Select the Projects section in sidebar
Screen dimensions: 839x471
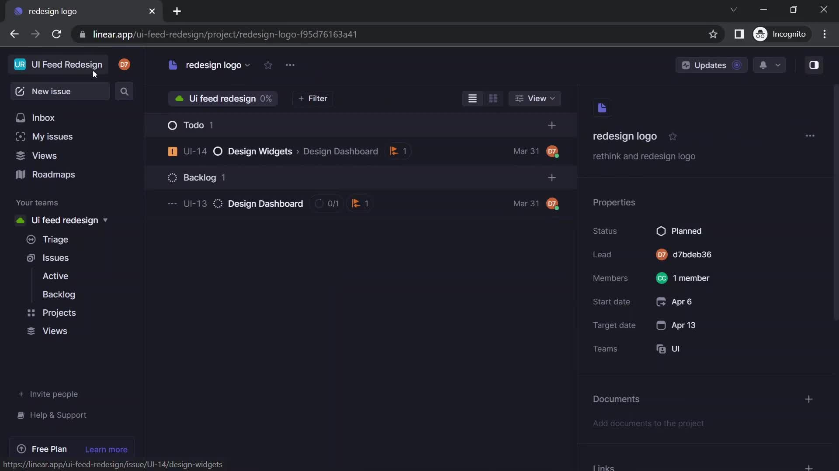[60, 312]
